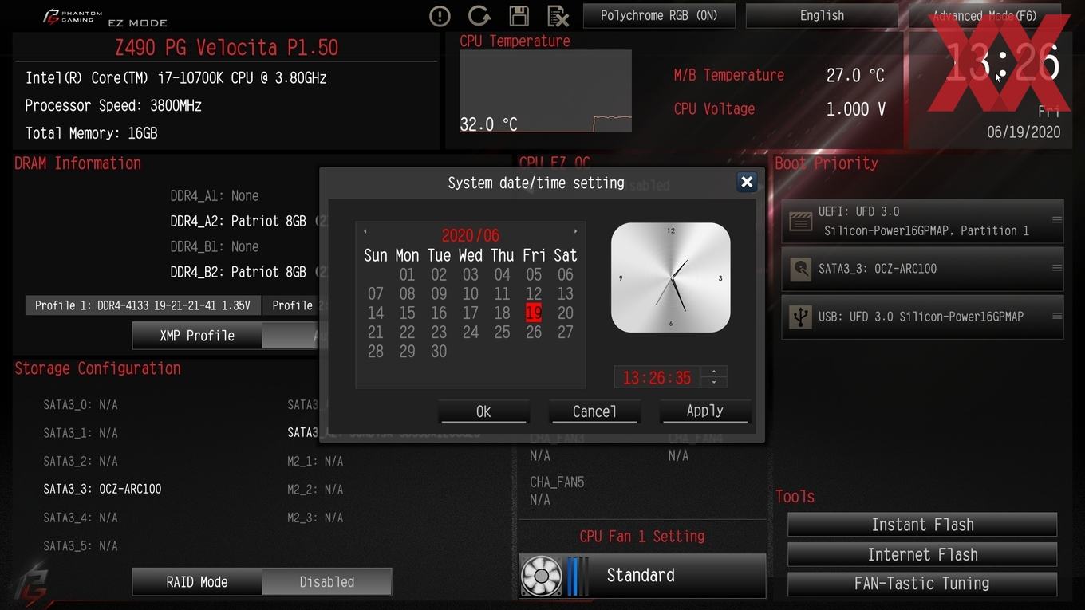
Task: Increase time with the up stepper arrow
Action: tap(713, 371)
